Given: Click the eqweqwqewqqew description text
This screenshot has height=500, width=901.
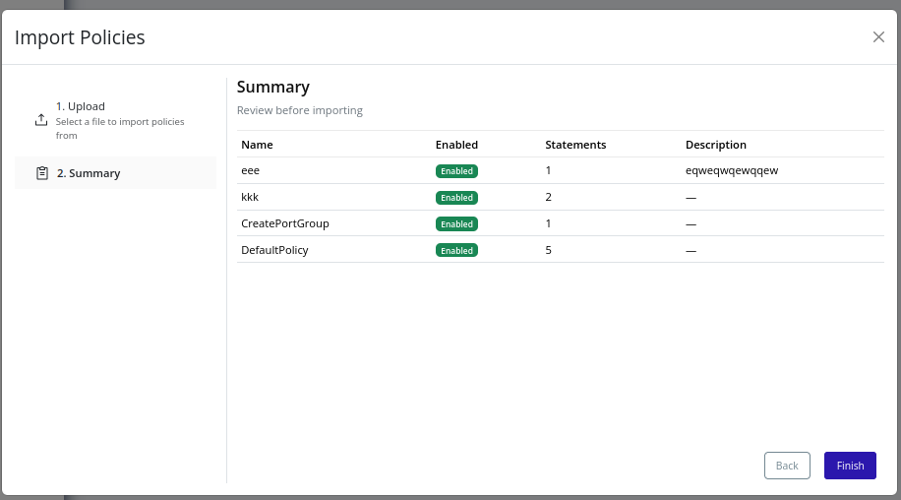Looking at the screenshot, I should [731, 170].
